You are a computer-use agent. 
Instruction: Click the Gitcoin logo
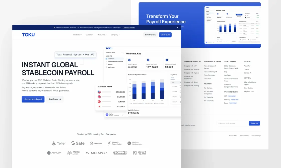tap(96, 143)
